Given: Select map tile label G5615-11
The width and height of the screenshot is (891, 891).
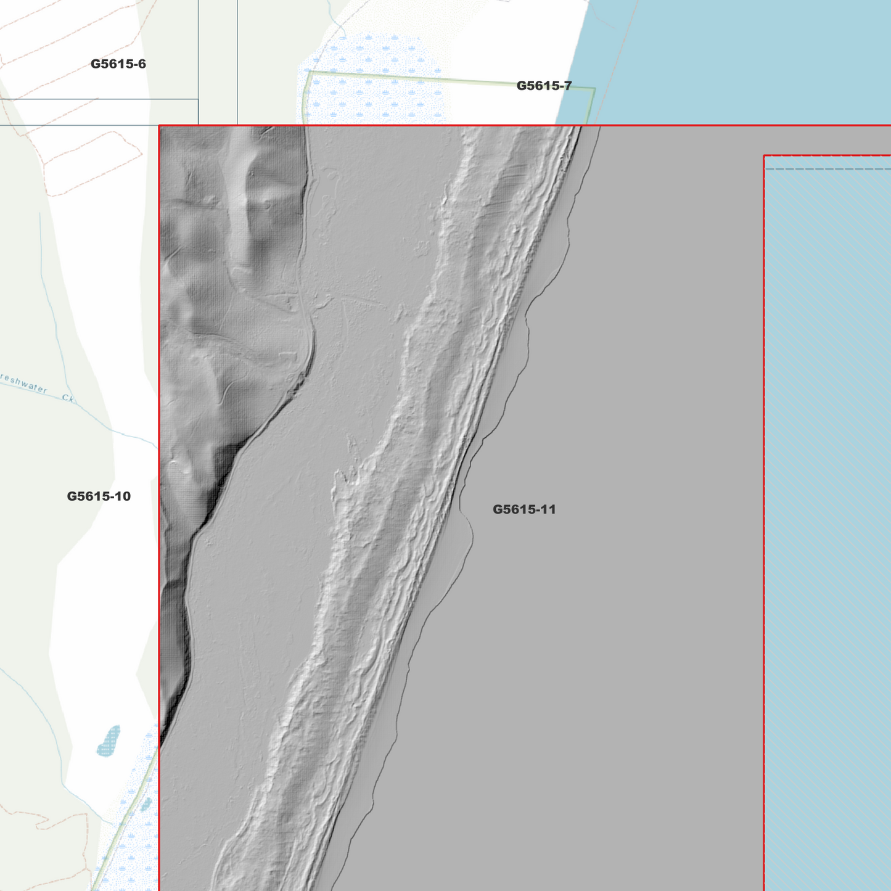Looking at the screenshot, I should (524, 509).
